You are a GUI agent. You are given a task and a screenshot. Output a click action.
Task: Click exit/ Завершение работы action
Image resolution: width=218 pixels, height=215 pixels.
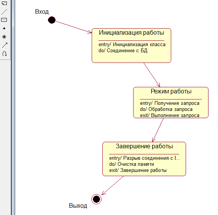pyautogui.click(x=138, y=170)
